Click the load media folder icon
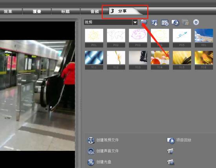216x168 pixels. pos(144,22)
